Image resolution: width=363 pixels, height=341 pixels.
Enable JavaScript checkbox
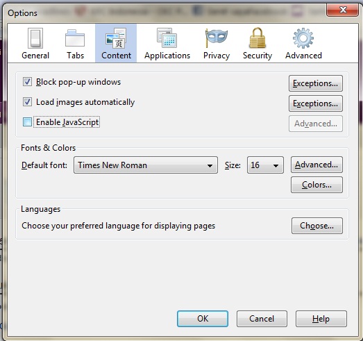click(27, 122)
